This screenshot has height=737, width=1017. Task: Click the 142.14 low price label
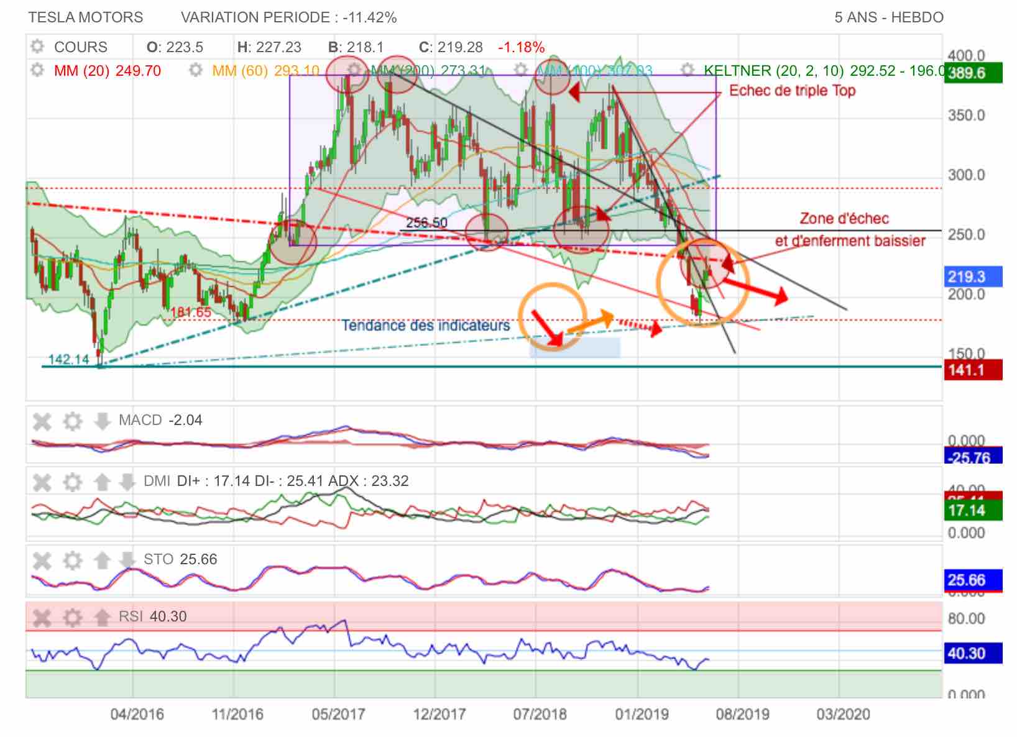point(69,359)
